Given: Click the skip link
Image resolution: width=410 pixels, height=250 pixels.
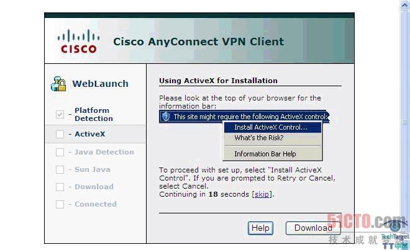Looking at the screenshot, I should pyautogui.click(x=262, y=194).
